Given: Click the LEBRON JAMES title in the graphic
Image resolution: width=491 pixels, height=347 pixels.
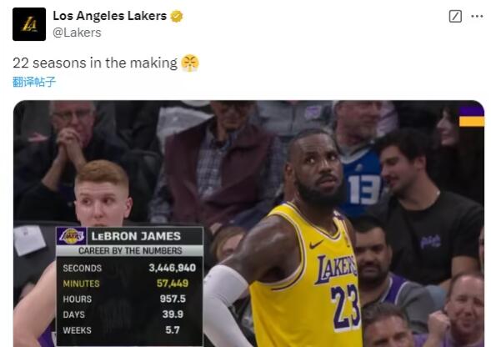Looking at the screenshot, I should point(136,236).
